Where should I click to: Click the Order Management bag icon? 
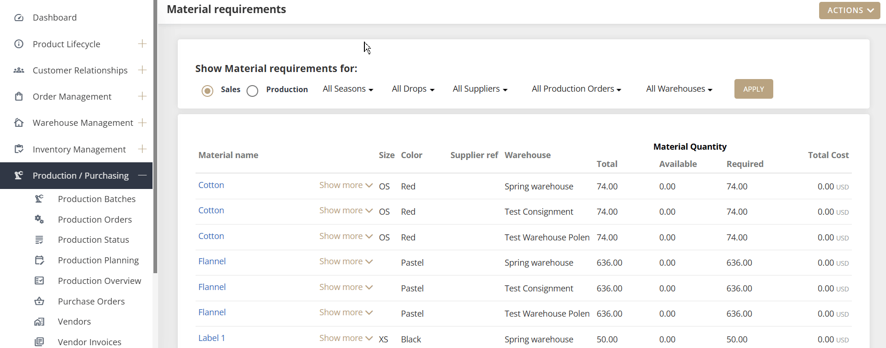(19, 96)
